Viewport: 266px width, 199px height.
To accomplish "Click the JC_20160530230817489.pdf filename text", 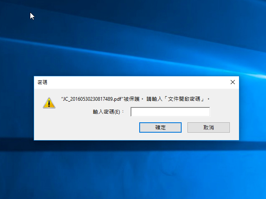I will point(92,99).
